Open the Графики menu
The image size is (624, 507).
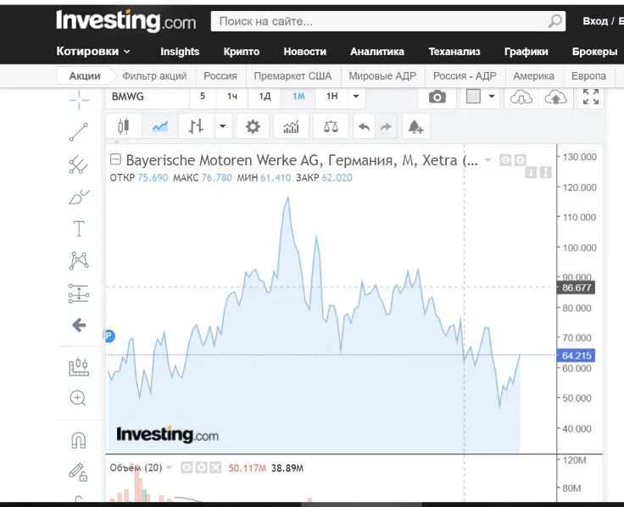[x=526, y=52]
